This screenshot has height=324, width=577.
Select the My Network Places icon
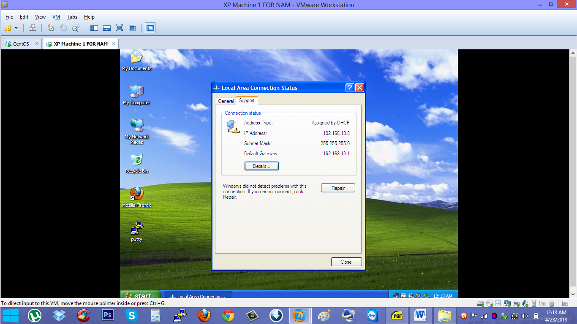click(136, 131)
